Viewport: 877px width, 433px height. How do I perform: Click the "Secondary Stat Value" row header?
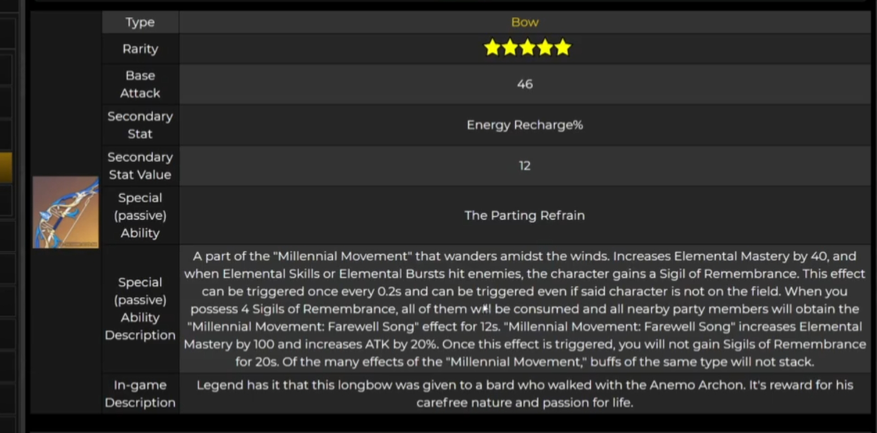[140, 166]
